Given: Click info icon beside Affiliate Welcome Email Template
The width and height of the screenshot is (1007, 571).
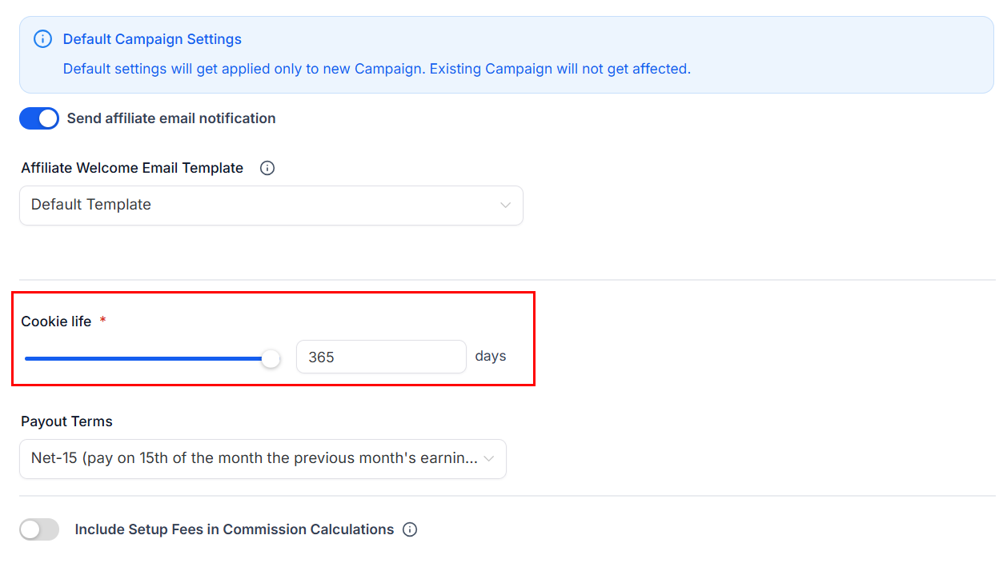Looking at the screenshot, I should [x=267, y=168].
